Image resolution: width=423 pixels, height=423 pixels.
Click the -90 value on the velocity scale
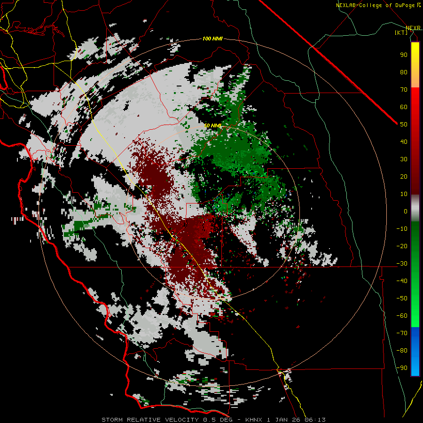point(402,368)
